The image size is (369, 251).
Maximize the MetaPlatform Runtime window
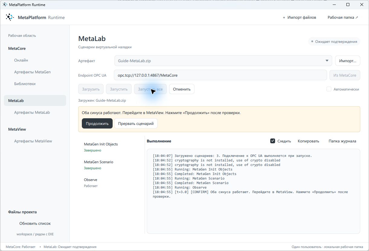tap(348, 5)
